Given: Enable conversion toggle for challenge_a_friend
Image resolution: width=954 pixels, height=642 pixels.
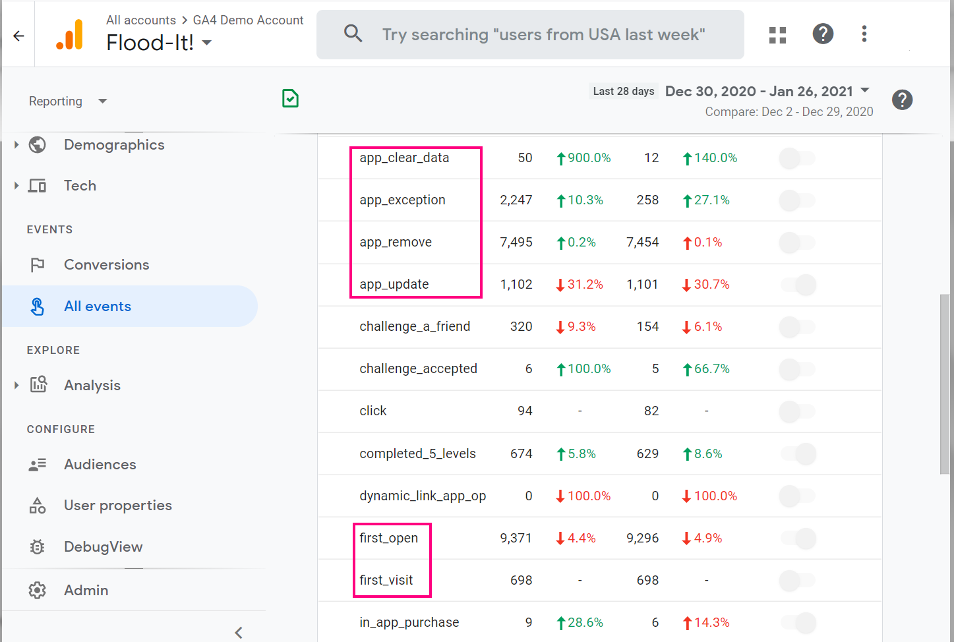Looking at the screenshot, I should tap(797, 327).
